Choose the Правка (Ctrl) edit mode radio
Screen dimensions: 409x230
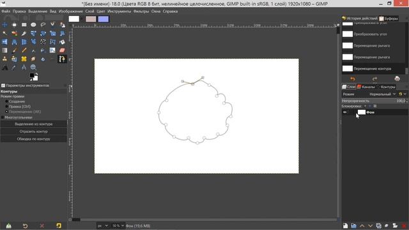click(x=6, y=107)
